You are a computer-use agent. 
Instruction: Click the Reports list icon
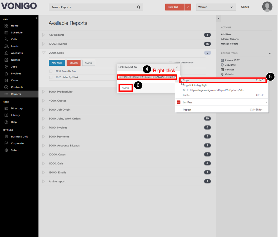(6, 94)
